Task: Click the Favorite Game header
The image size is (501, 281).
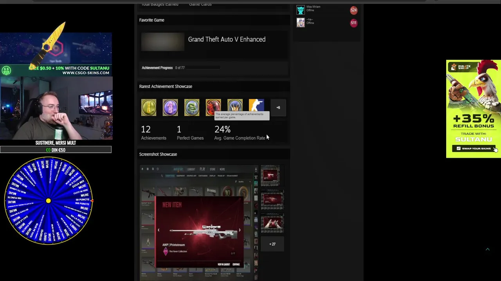Action: click(151, 20)
